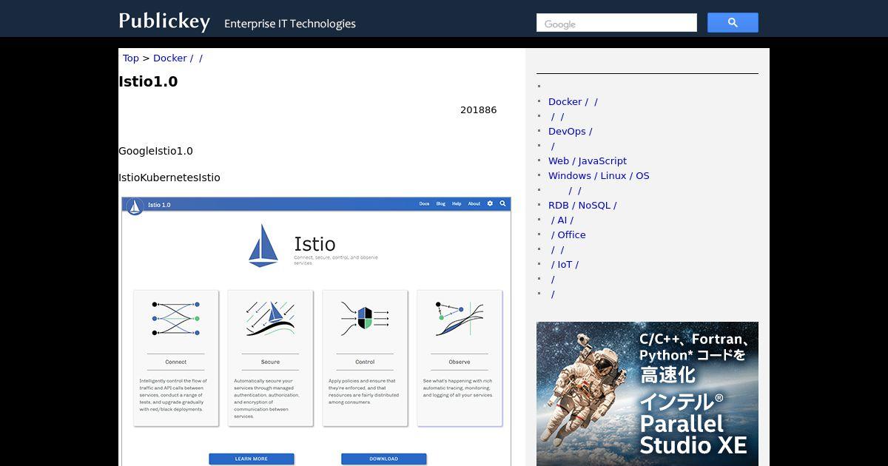Click the Observe card graph icon
888x466 pixels.
point(460,318)
